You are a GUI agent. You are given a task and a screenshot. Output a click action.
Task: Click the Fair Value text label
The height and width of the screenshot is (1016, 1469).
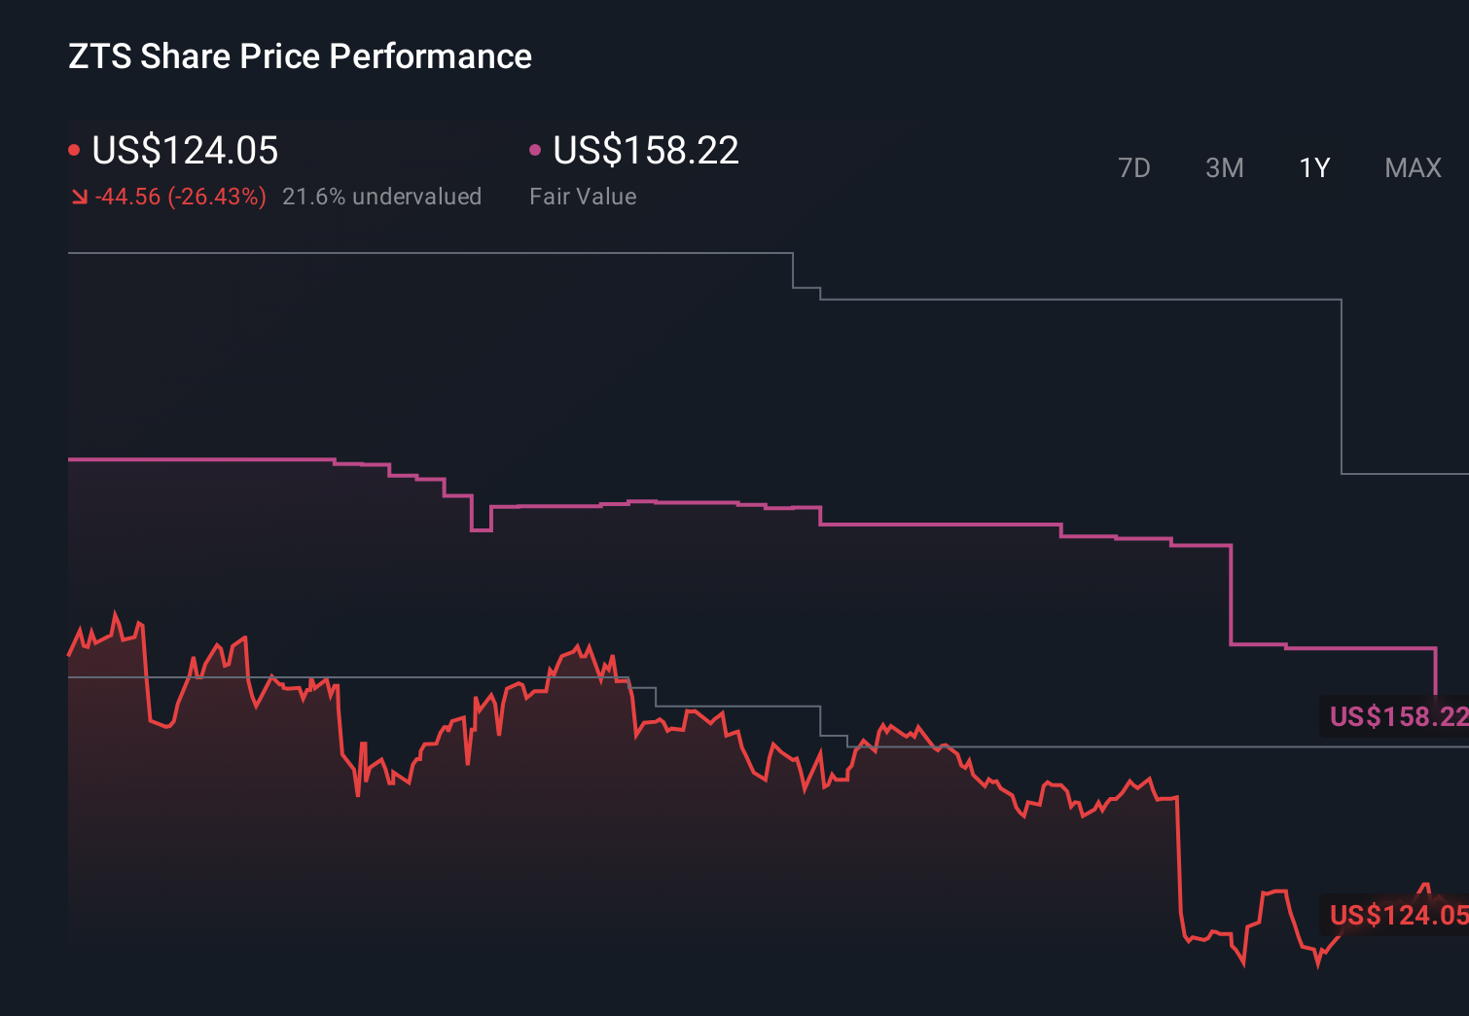[x=582, y=196]
